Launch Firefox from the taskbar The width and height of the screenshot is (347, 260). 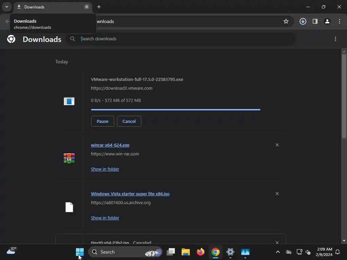click(x=201, y=252)
